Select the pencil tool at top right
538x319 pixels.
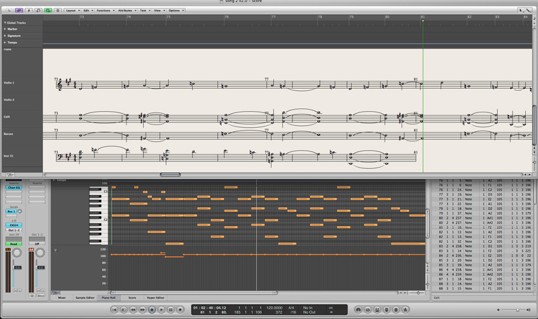pos(529,10)
